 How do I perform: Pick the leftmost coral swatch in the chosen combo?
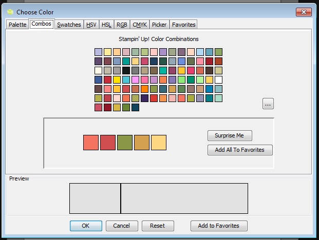point(91,143)
